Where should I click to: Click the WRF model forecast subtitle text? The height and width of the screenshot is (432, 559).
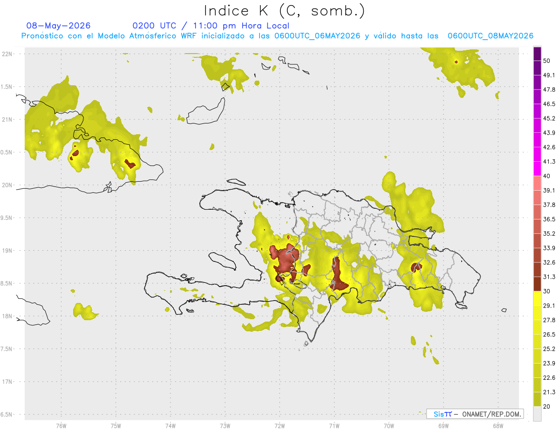pyautogui.click(x=277, y=35)
